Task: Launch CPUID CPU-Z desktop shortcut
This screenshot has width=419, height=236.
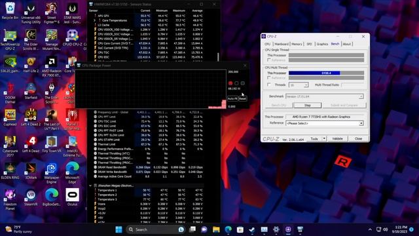Action: 72,37
